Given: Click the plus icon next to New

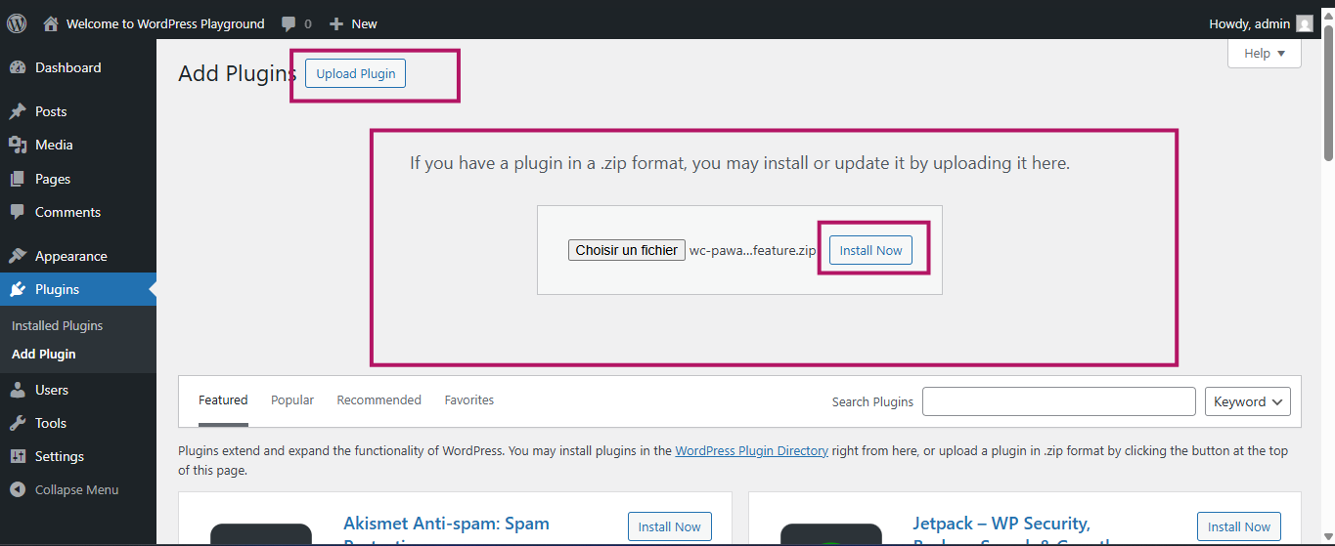Looking at the screenshot, I should point(336,23).
